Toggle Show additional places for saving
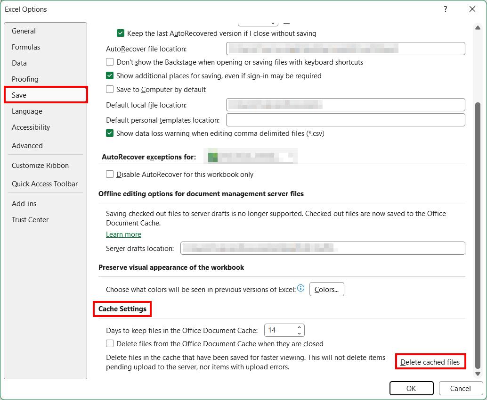Image resolution: width=487 pixels, height=400 pixels. click(x=110, y=75)
